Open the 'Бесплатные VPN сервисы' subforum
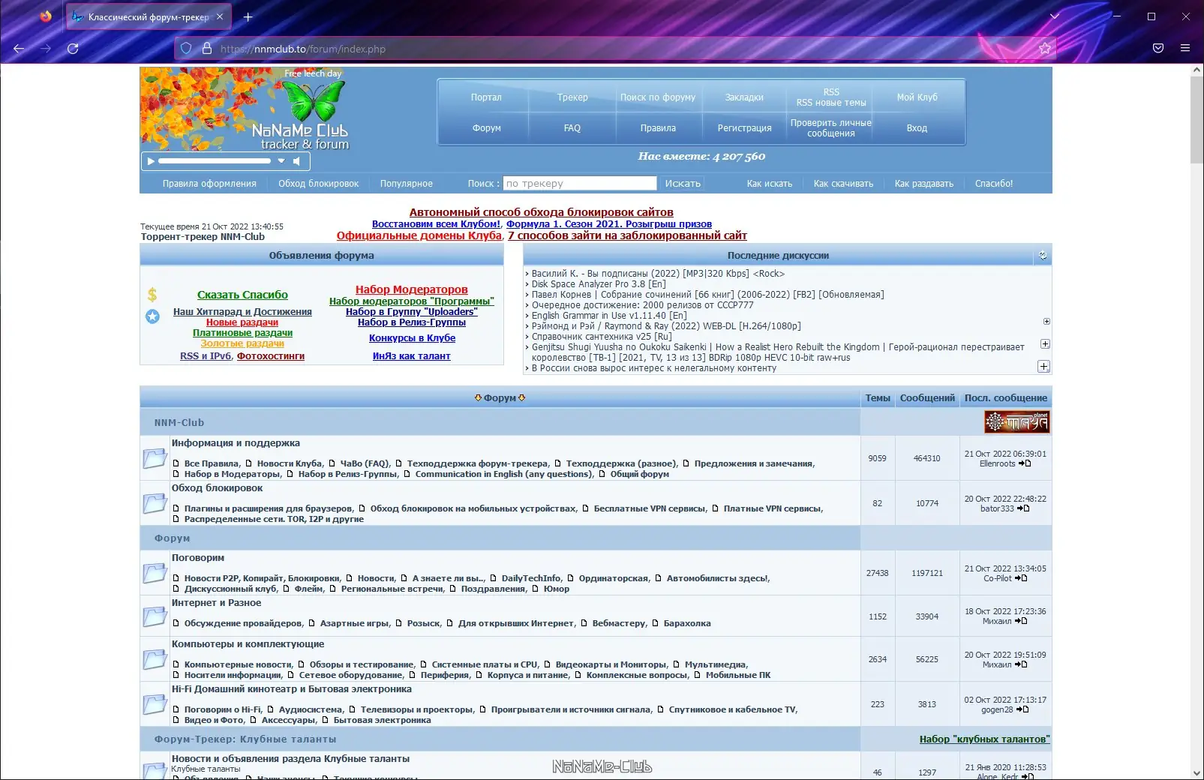1204x780 pixels. click(650, 508)
